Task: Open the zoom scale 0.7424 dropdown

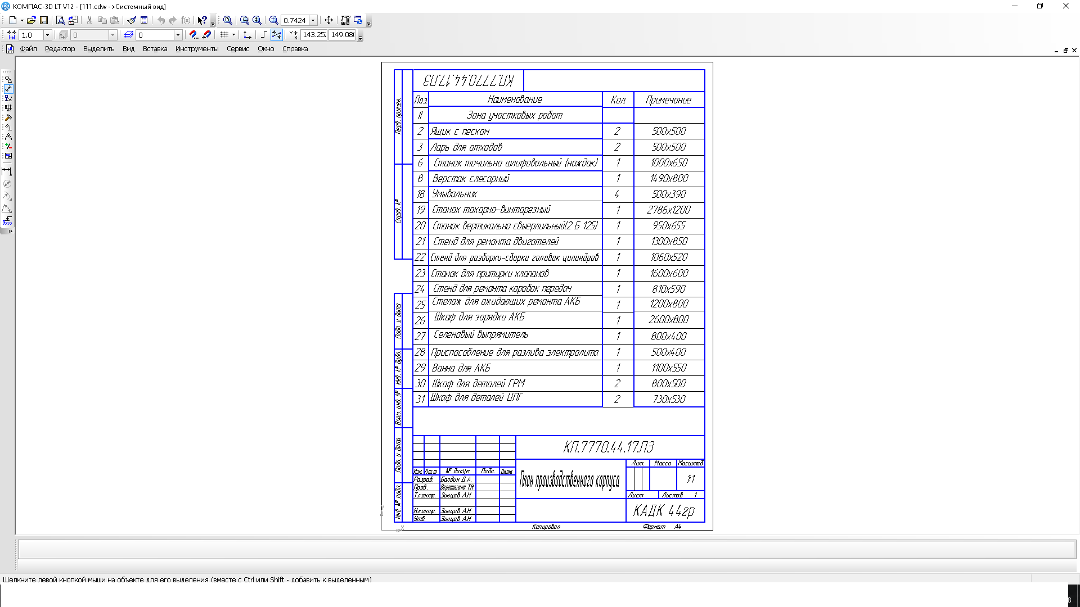Action: [x=313, y=20]
